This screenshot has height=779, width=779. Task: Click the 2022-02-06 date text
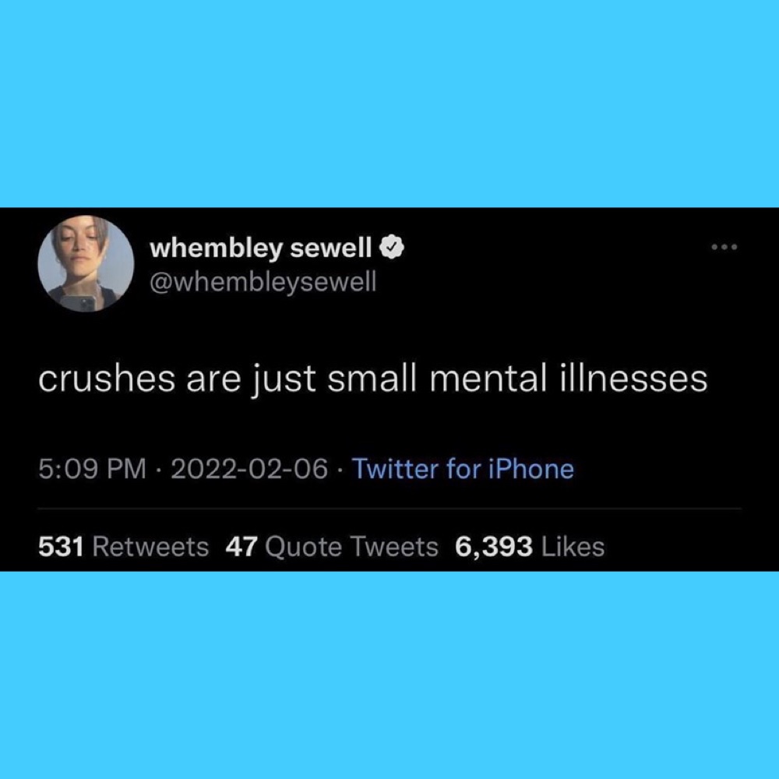[249, 468]
